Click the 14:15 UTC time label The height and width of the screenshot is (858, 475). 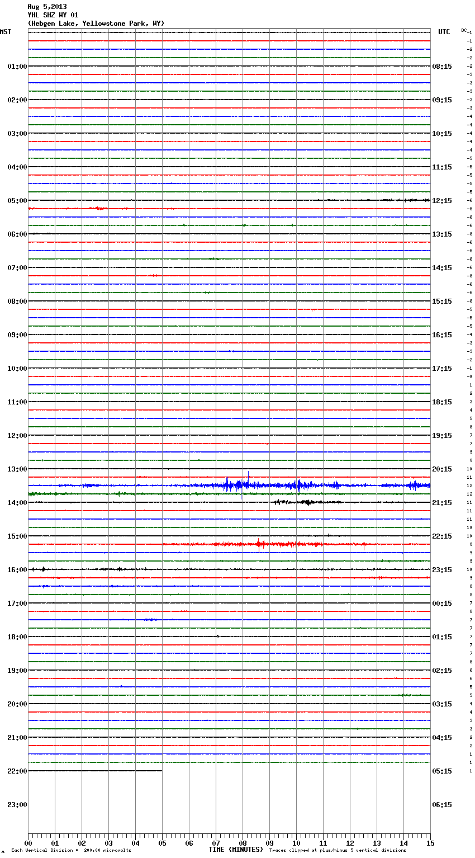pos(442,268)
